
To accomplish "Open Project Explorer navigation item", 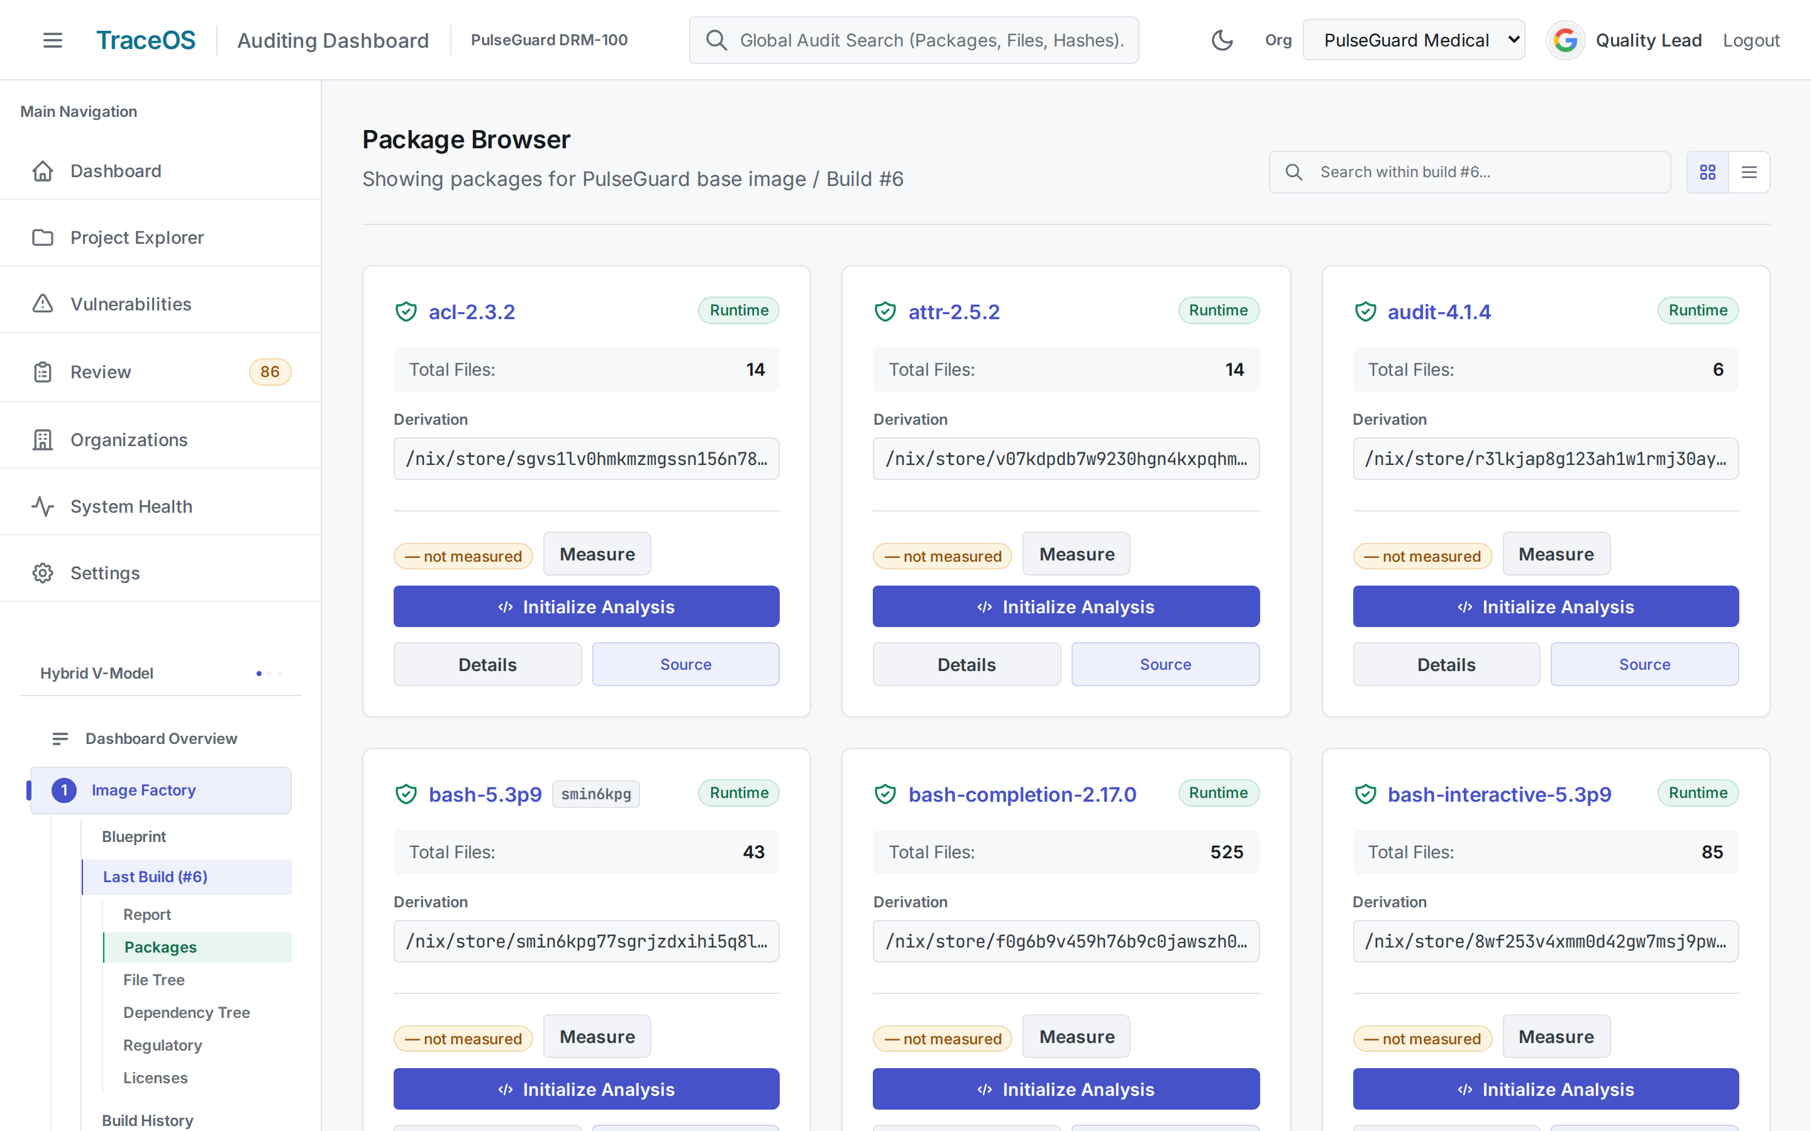I will tap(160, 237).
